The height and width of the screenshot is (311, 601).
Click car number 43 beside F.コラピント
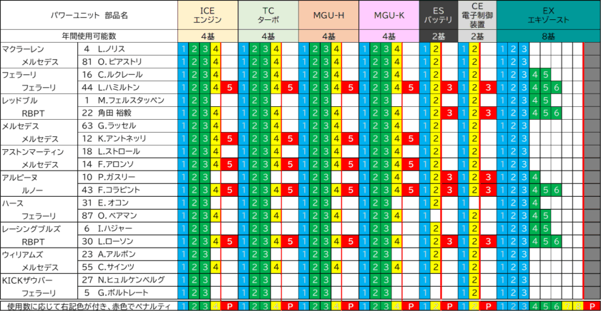[87, 190]
